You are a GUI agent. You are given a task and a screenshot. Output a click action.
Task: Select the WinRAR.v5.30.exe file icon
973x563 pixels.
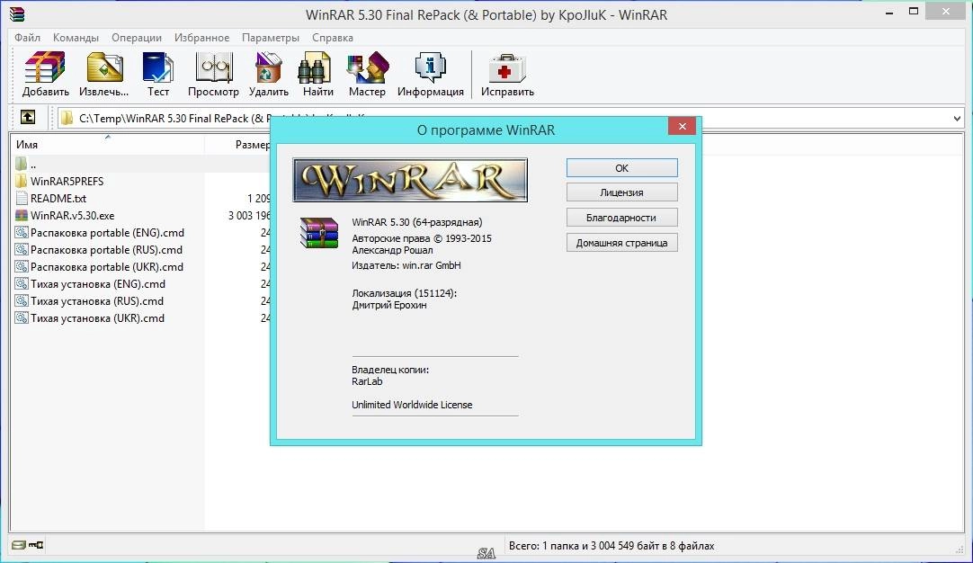pyautogui.click(x=21, y=215)
